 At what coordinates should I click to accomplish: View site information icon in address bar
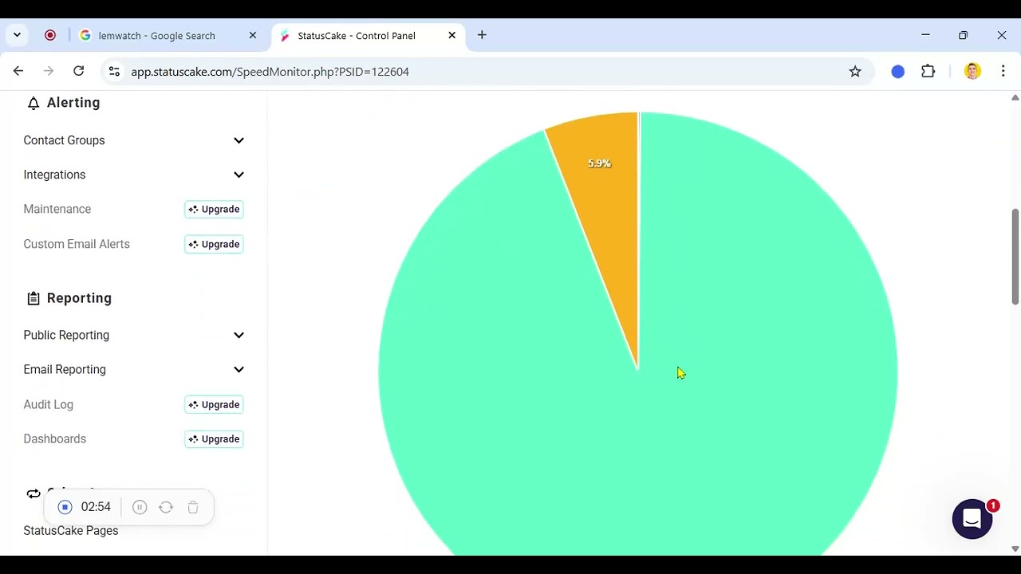pyautogui.click(x=114, y=72)
